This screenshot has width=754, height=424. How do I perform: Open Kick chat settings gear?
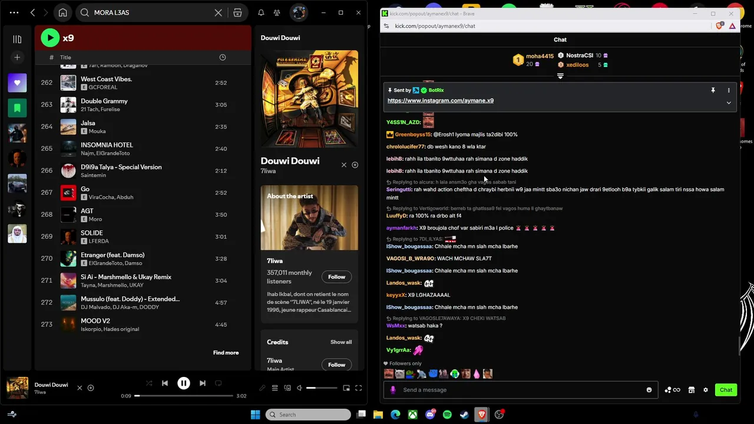click(706, 390)
